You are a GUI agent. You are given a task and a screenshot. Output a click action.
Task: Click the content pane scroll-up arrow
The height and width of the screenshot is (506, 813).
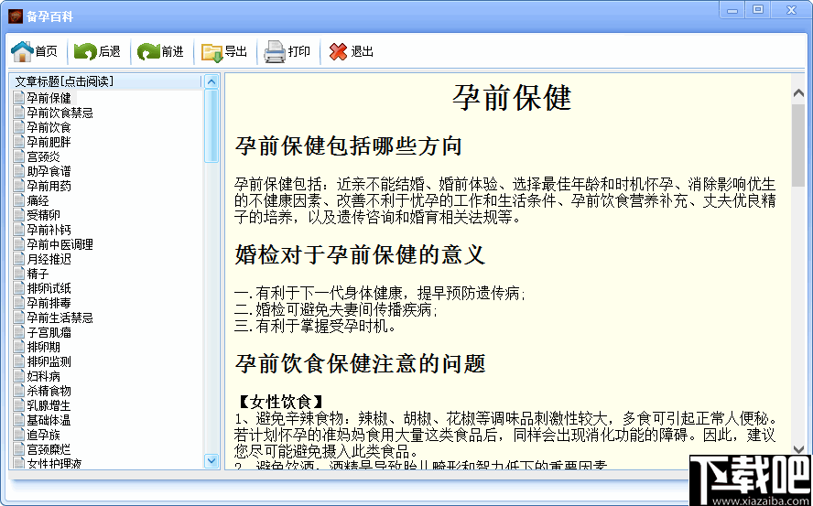coord(798,92)
